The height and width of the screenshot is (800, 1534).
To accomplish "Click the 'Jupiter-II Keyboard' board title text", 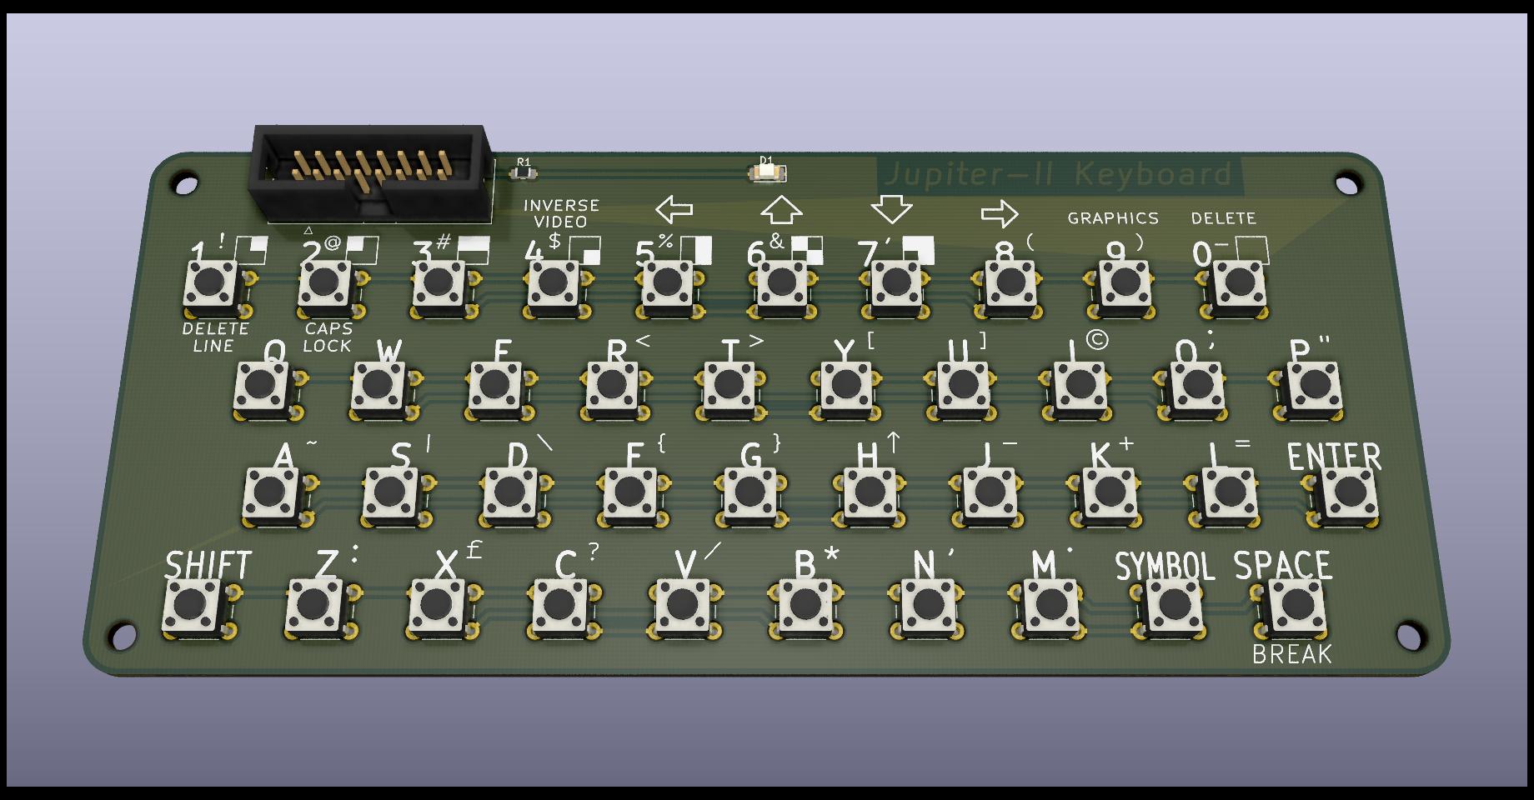I will tap(1058, 174).
